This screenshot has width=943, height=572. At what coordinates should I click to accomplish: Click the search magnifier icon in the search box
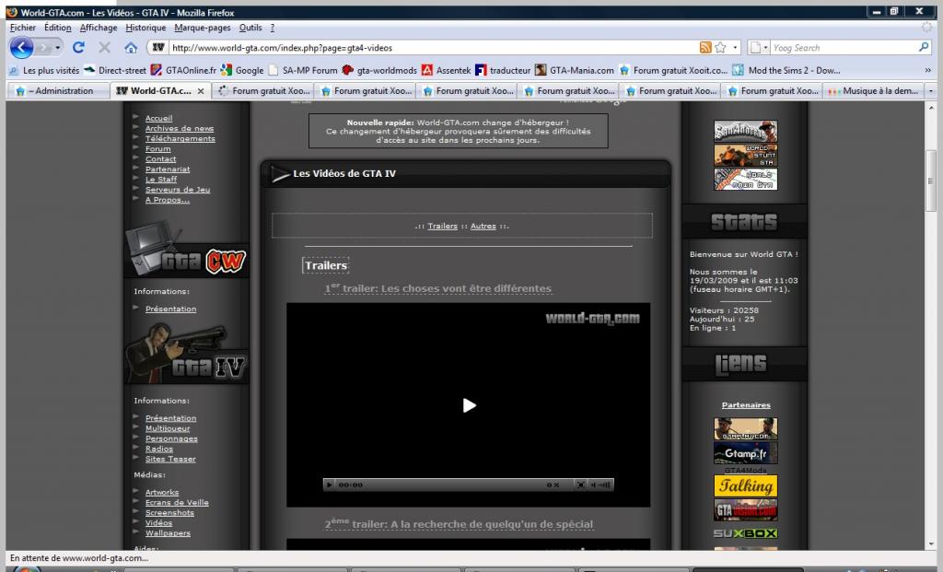[924, 48]
